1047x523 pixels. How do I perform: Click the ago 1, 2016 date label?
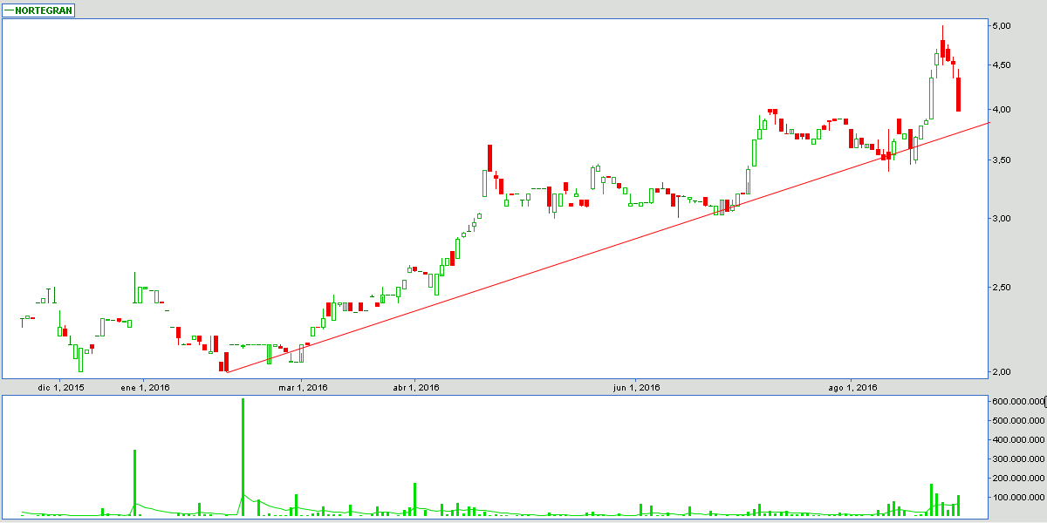coord(852,387)
